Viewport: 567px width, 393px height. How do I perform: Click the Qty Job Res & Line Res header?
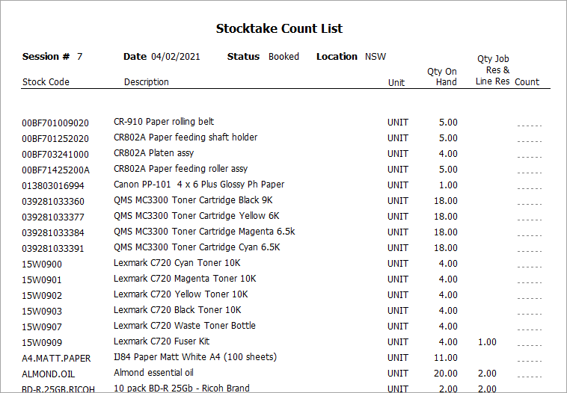click(x=492, y=70)
